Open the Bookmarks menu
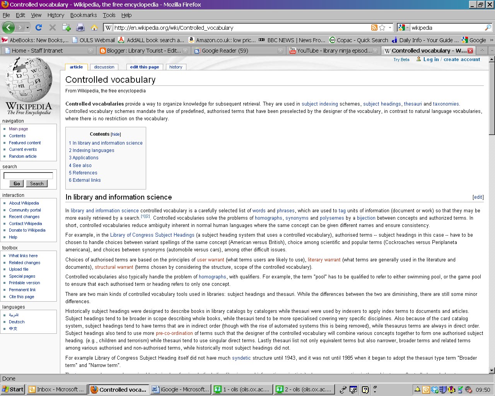 [x=84, y=15]
